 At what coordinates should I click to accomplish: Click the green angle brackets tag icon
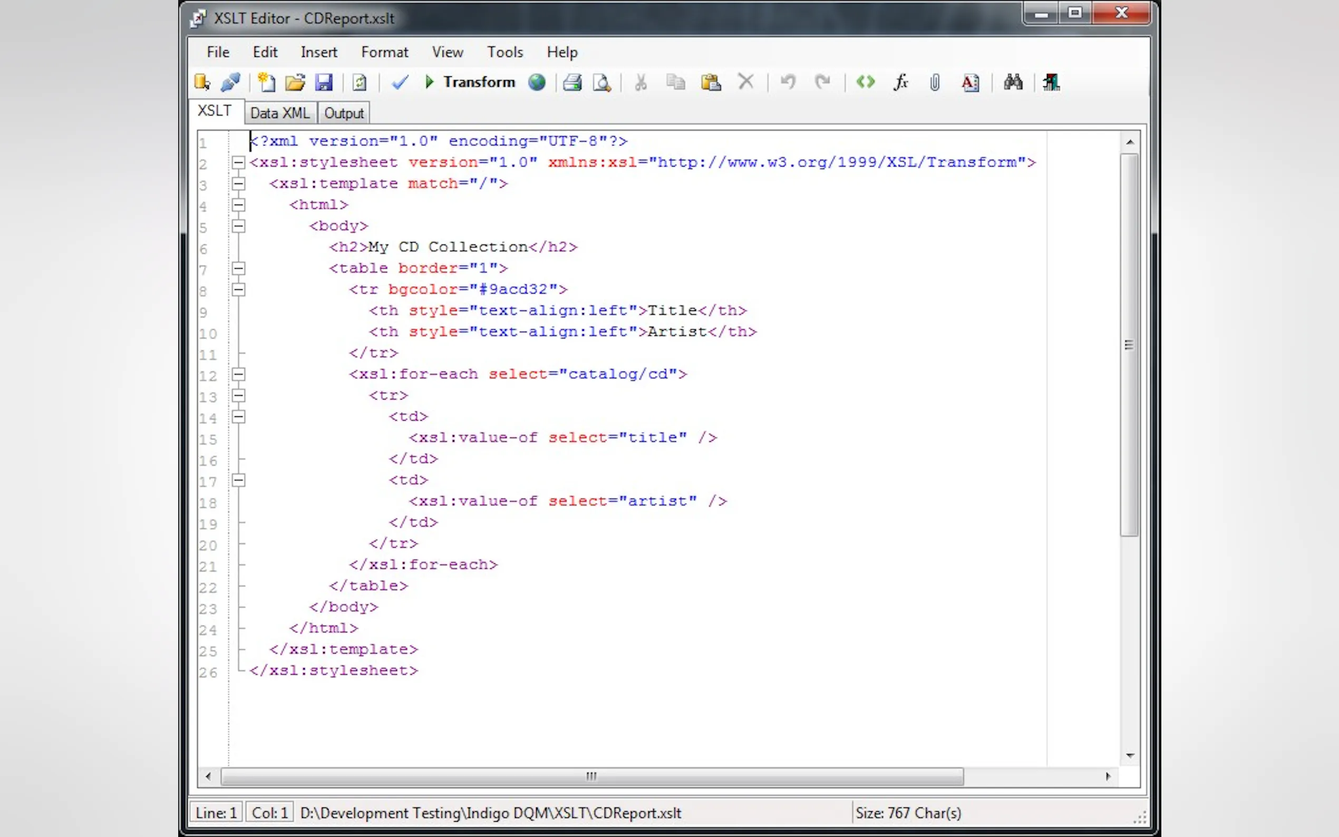pos(865,82)
